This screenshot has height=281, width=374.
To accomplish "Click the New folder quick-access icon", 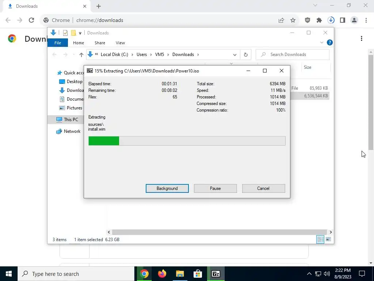I will click(73, 33).
